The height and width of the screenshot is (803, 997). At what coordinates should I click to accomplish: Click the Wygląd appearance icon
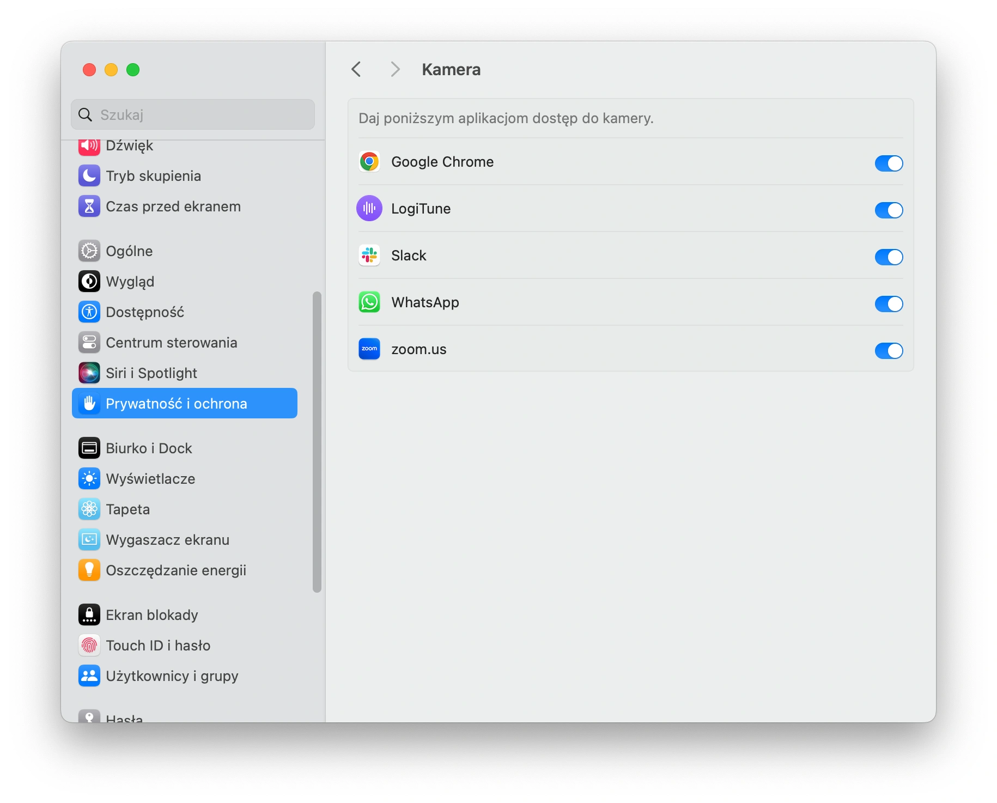(x=89, y=282)
